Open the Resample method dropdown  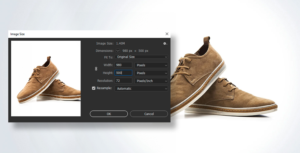pos(141,88)
